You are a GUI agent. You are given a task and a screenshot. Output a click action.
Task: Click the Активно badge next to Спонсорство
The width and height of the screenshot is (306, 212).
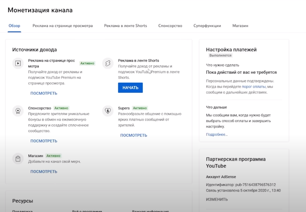[61, 108]
